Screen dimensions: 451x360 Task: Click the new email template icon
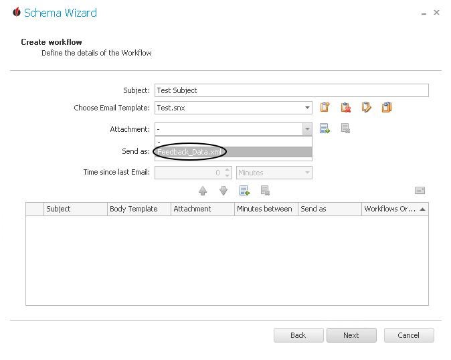click(x=325, y=107)
